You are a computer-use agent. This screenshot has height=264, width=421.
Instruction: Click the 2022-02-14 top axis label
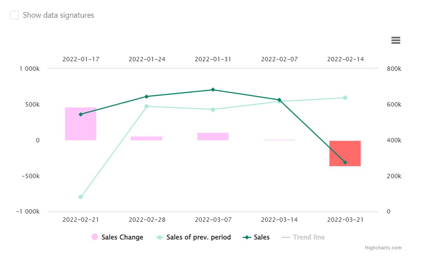tap(345, 59)
